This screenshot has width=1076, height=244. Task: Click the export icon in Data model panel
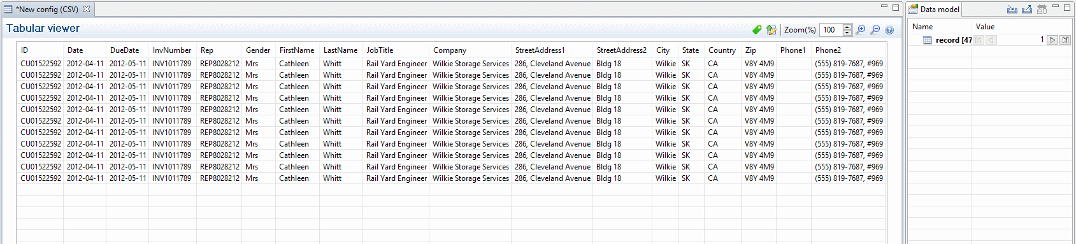point(1026,9)
